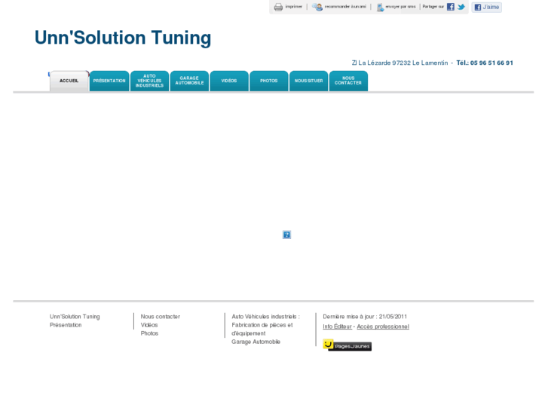Click footer link Présentation

point(66,325)
